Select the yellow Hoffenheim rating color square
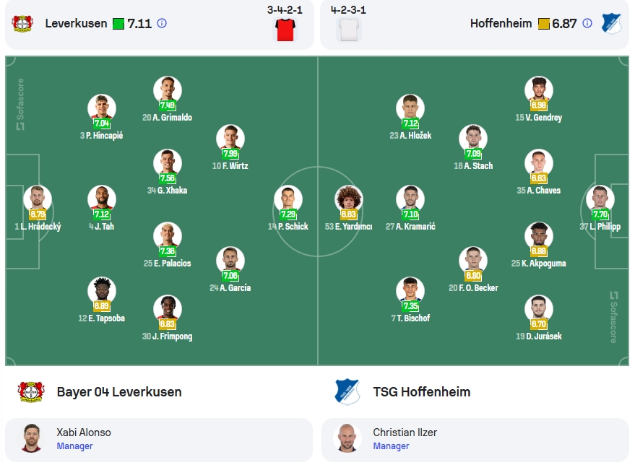635x465 pixels. [543, 24]
